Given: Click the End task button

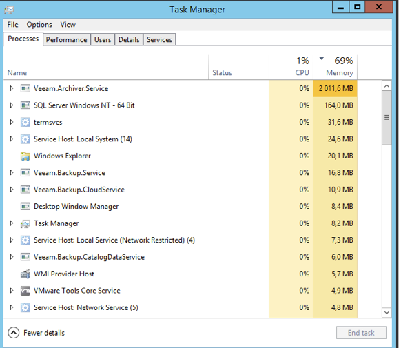Looking at the screenshot, I should point(361,333).
